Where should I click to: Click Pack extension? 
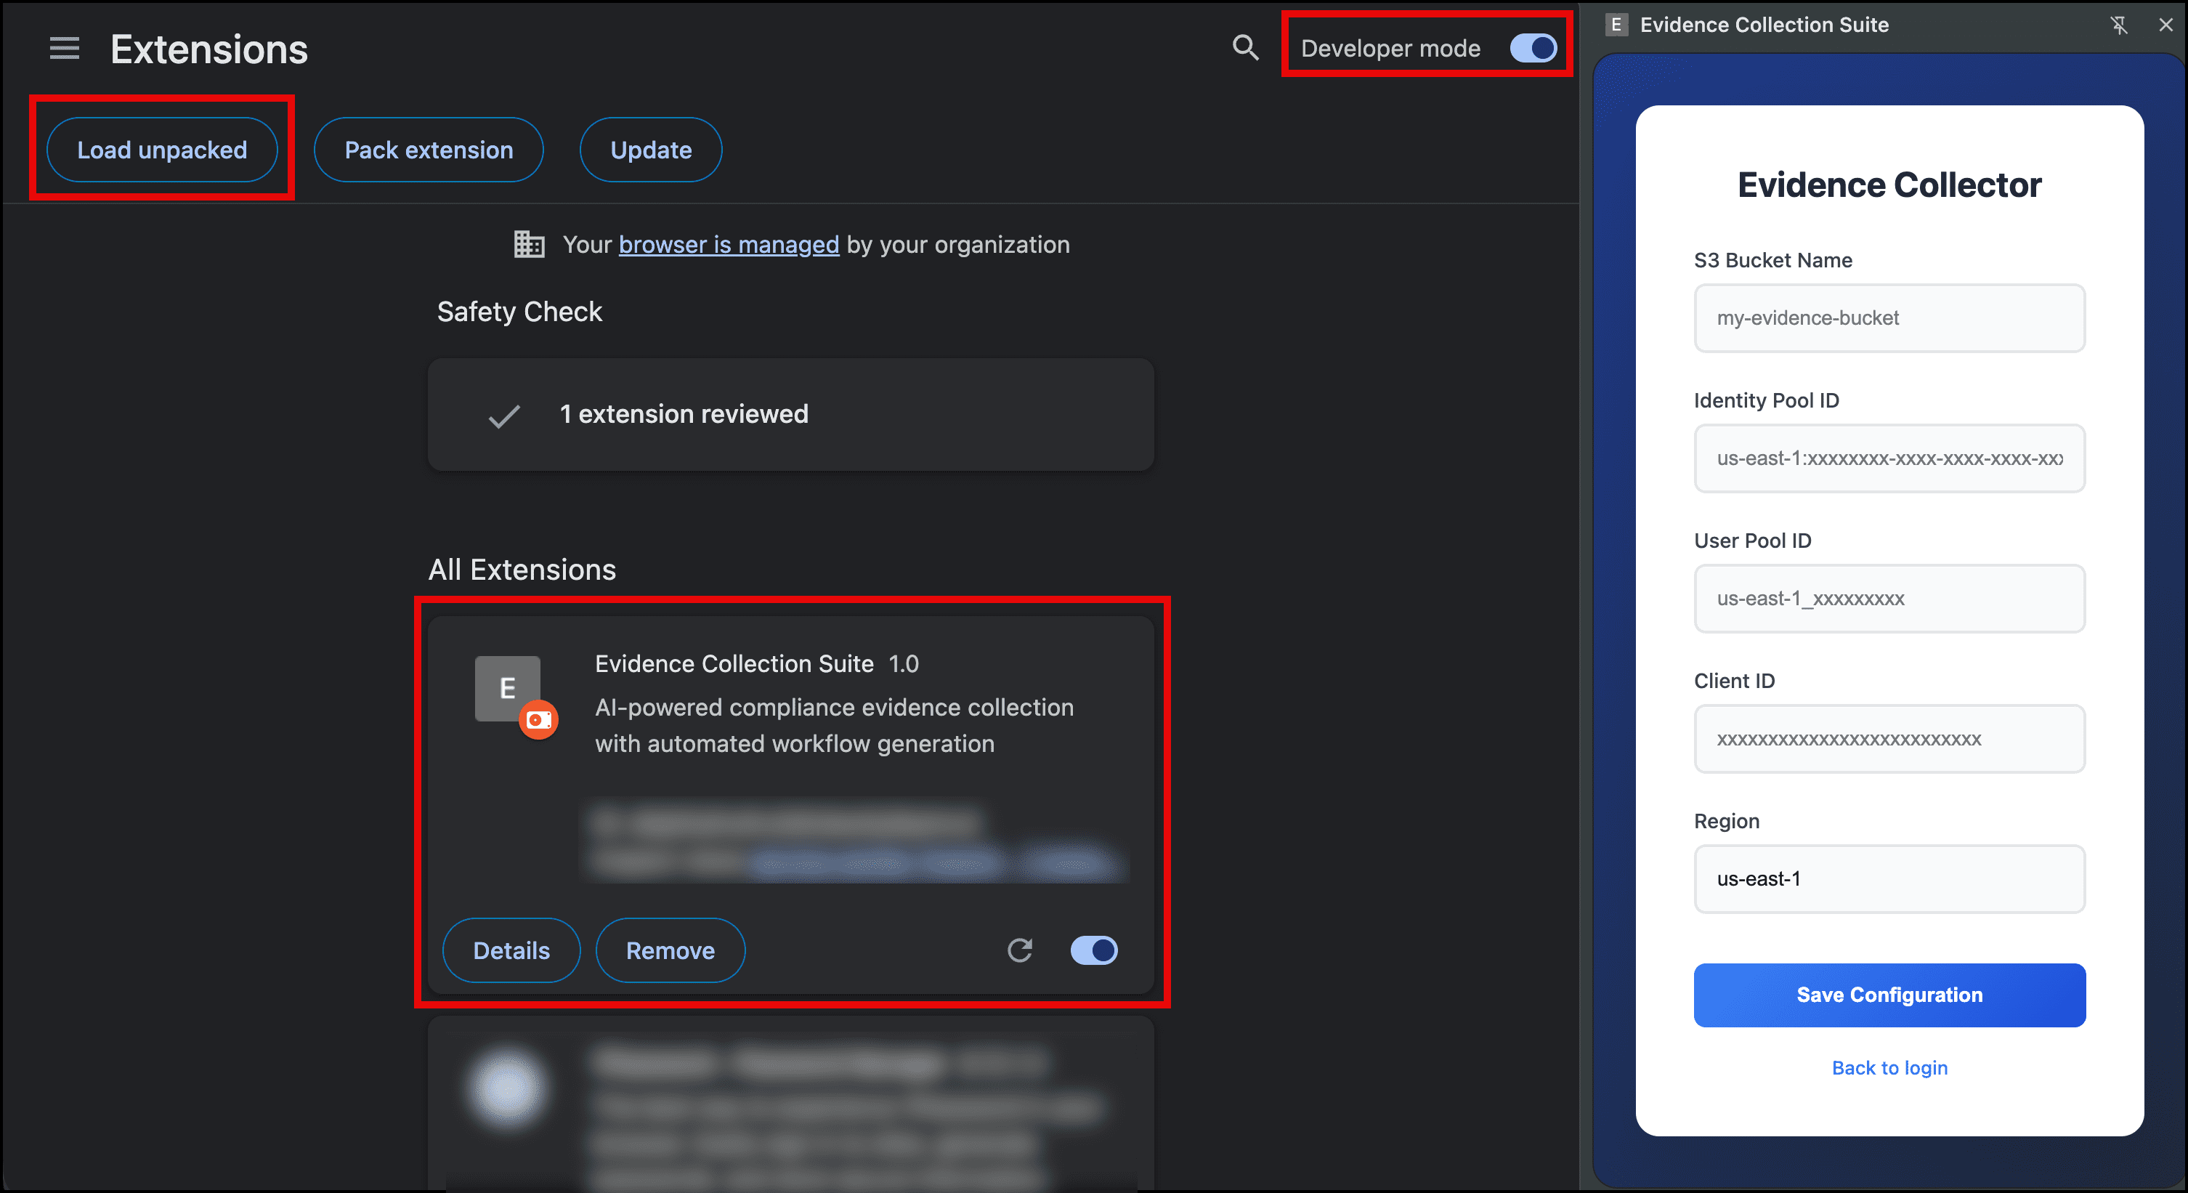[428, 150]
